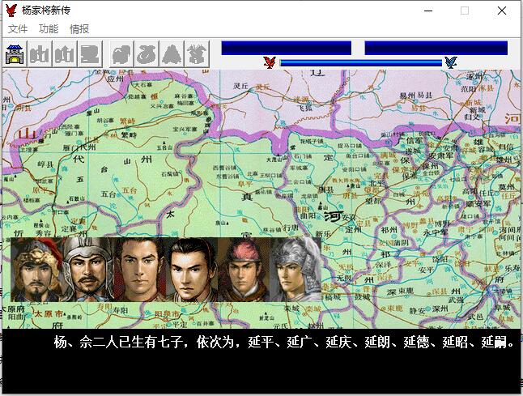523x396 pixels.
Task: Click 易州易县 on the map
Action: click(416, 96)
